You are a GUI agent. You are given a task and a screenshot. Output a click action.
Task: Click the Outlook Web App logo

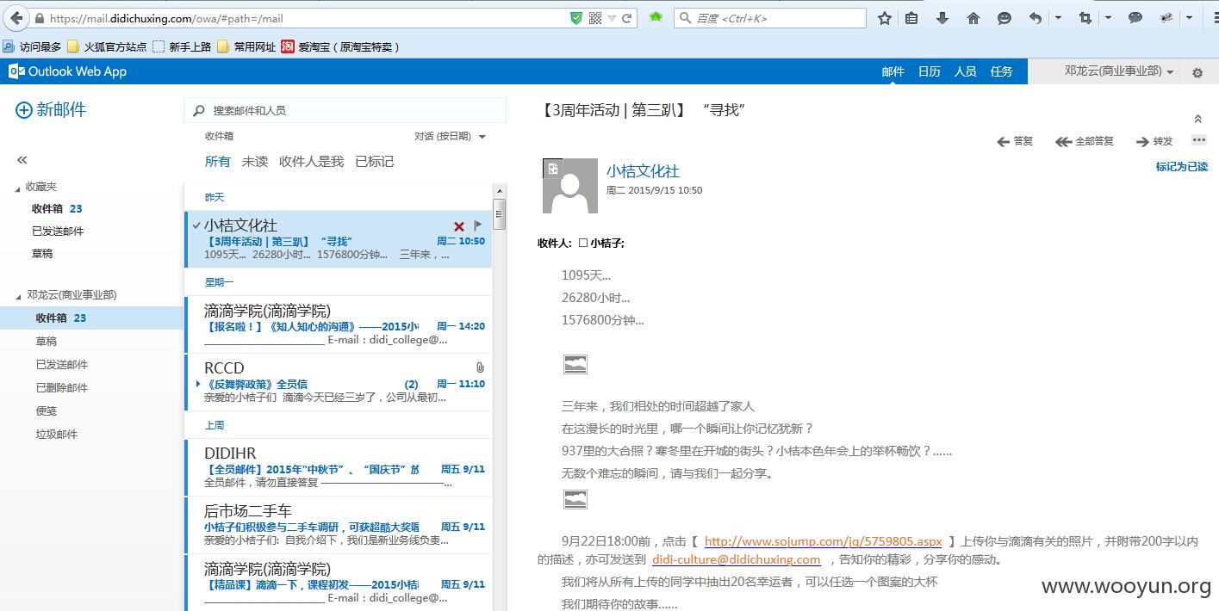(67, 71)
